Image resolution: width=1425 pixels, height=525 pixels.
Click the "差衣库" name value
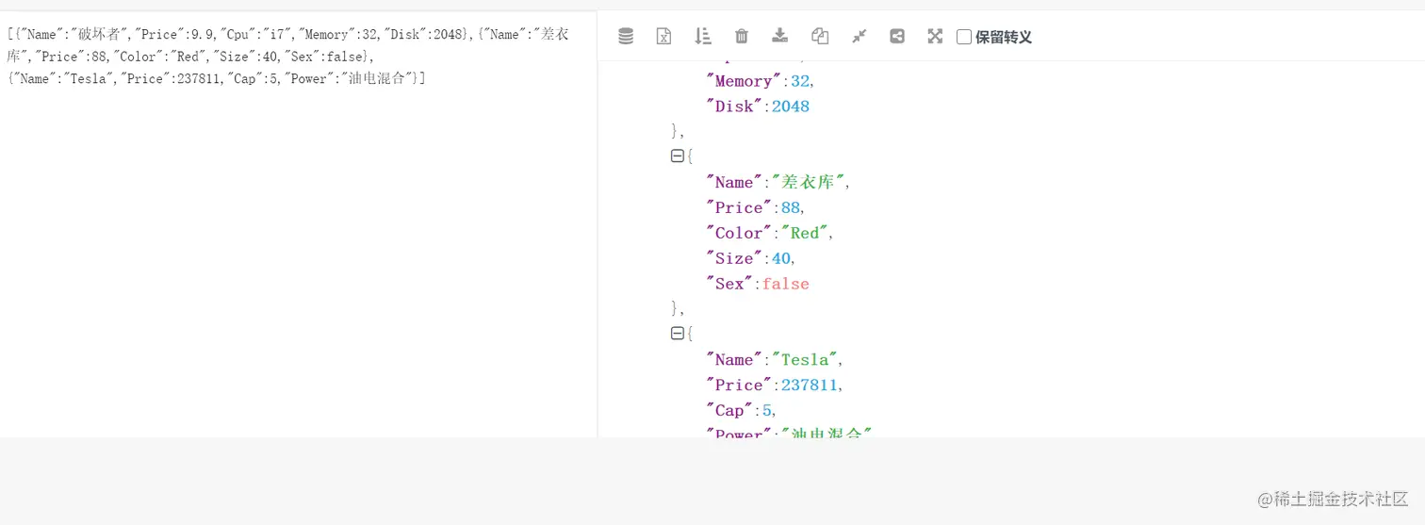coord(809,182)
